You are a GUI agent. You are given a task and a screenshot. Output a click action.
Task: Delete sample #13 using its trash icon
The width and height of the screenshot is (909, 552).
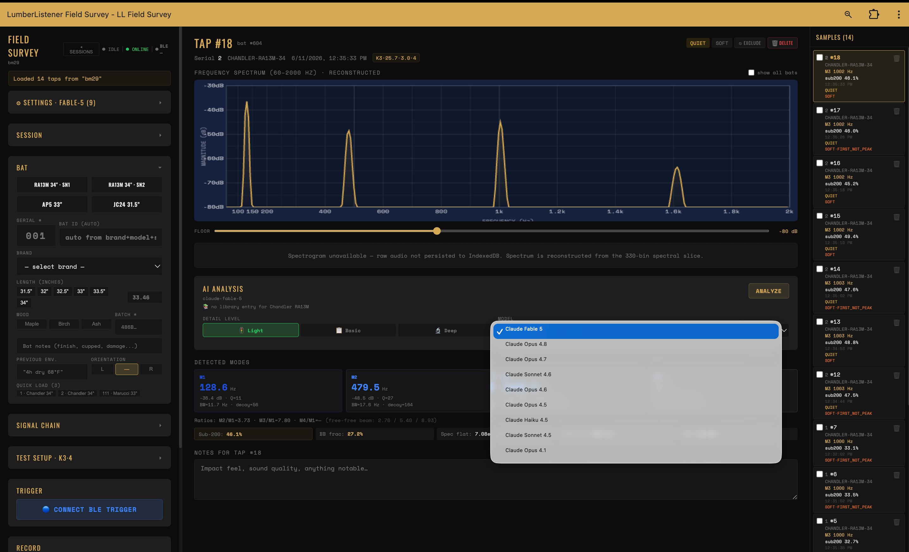coord(896,323)
